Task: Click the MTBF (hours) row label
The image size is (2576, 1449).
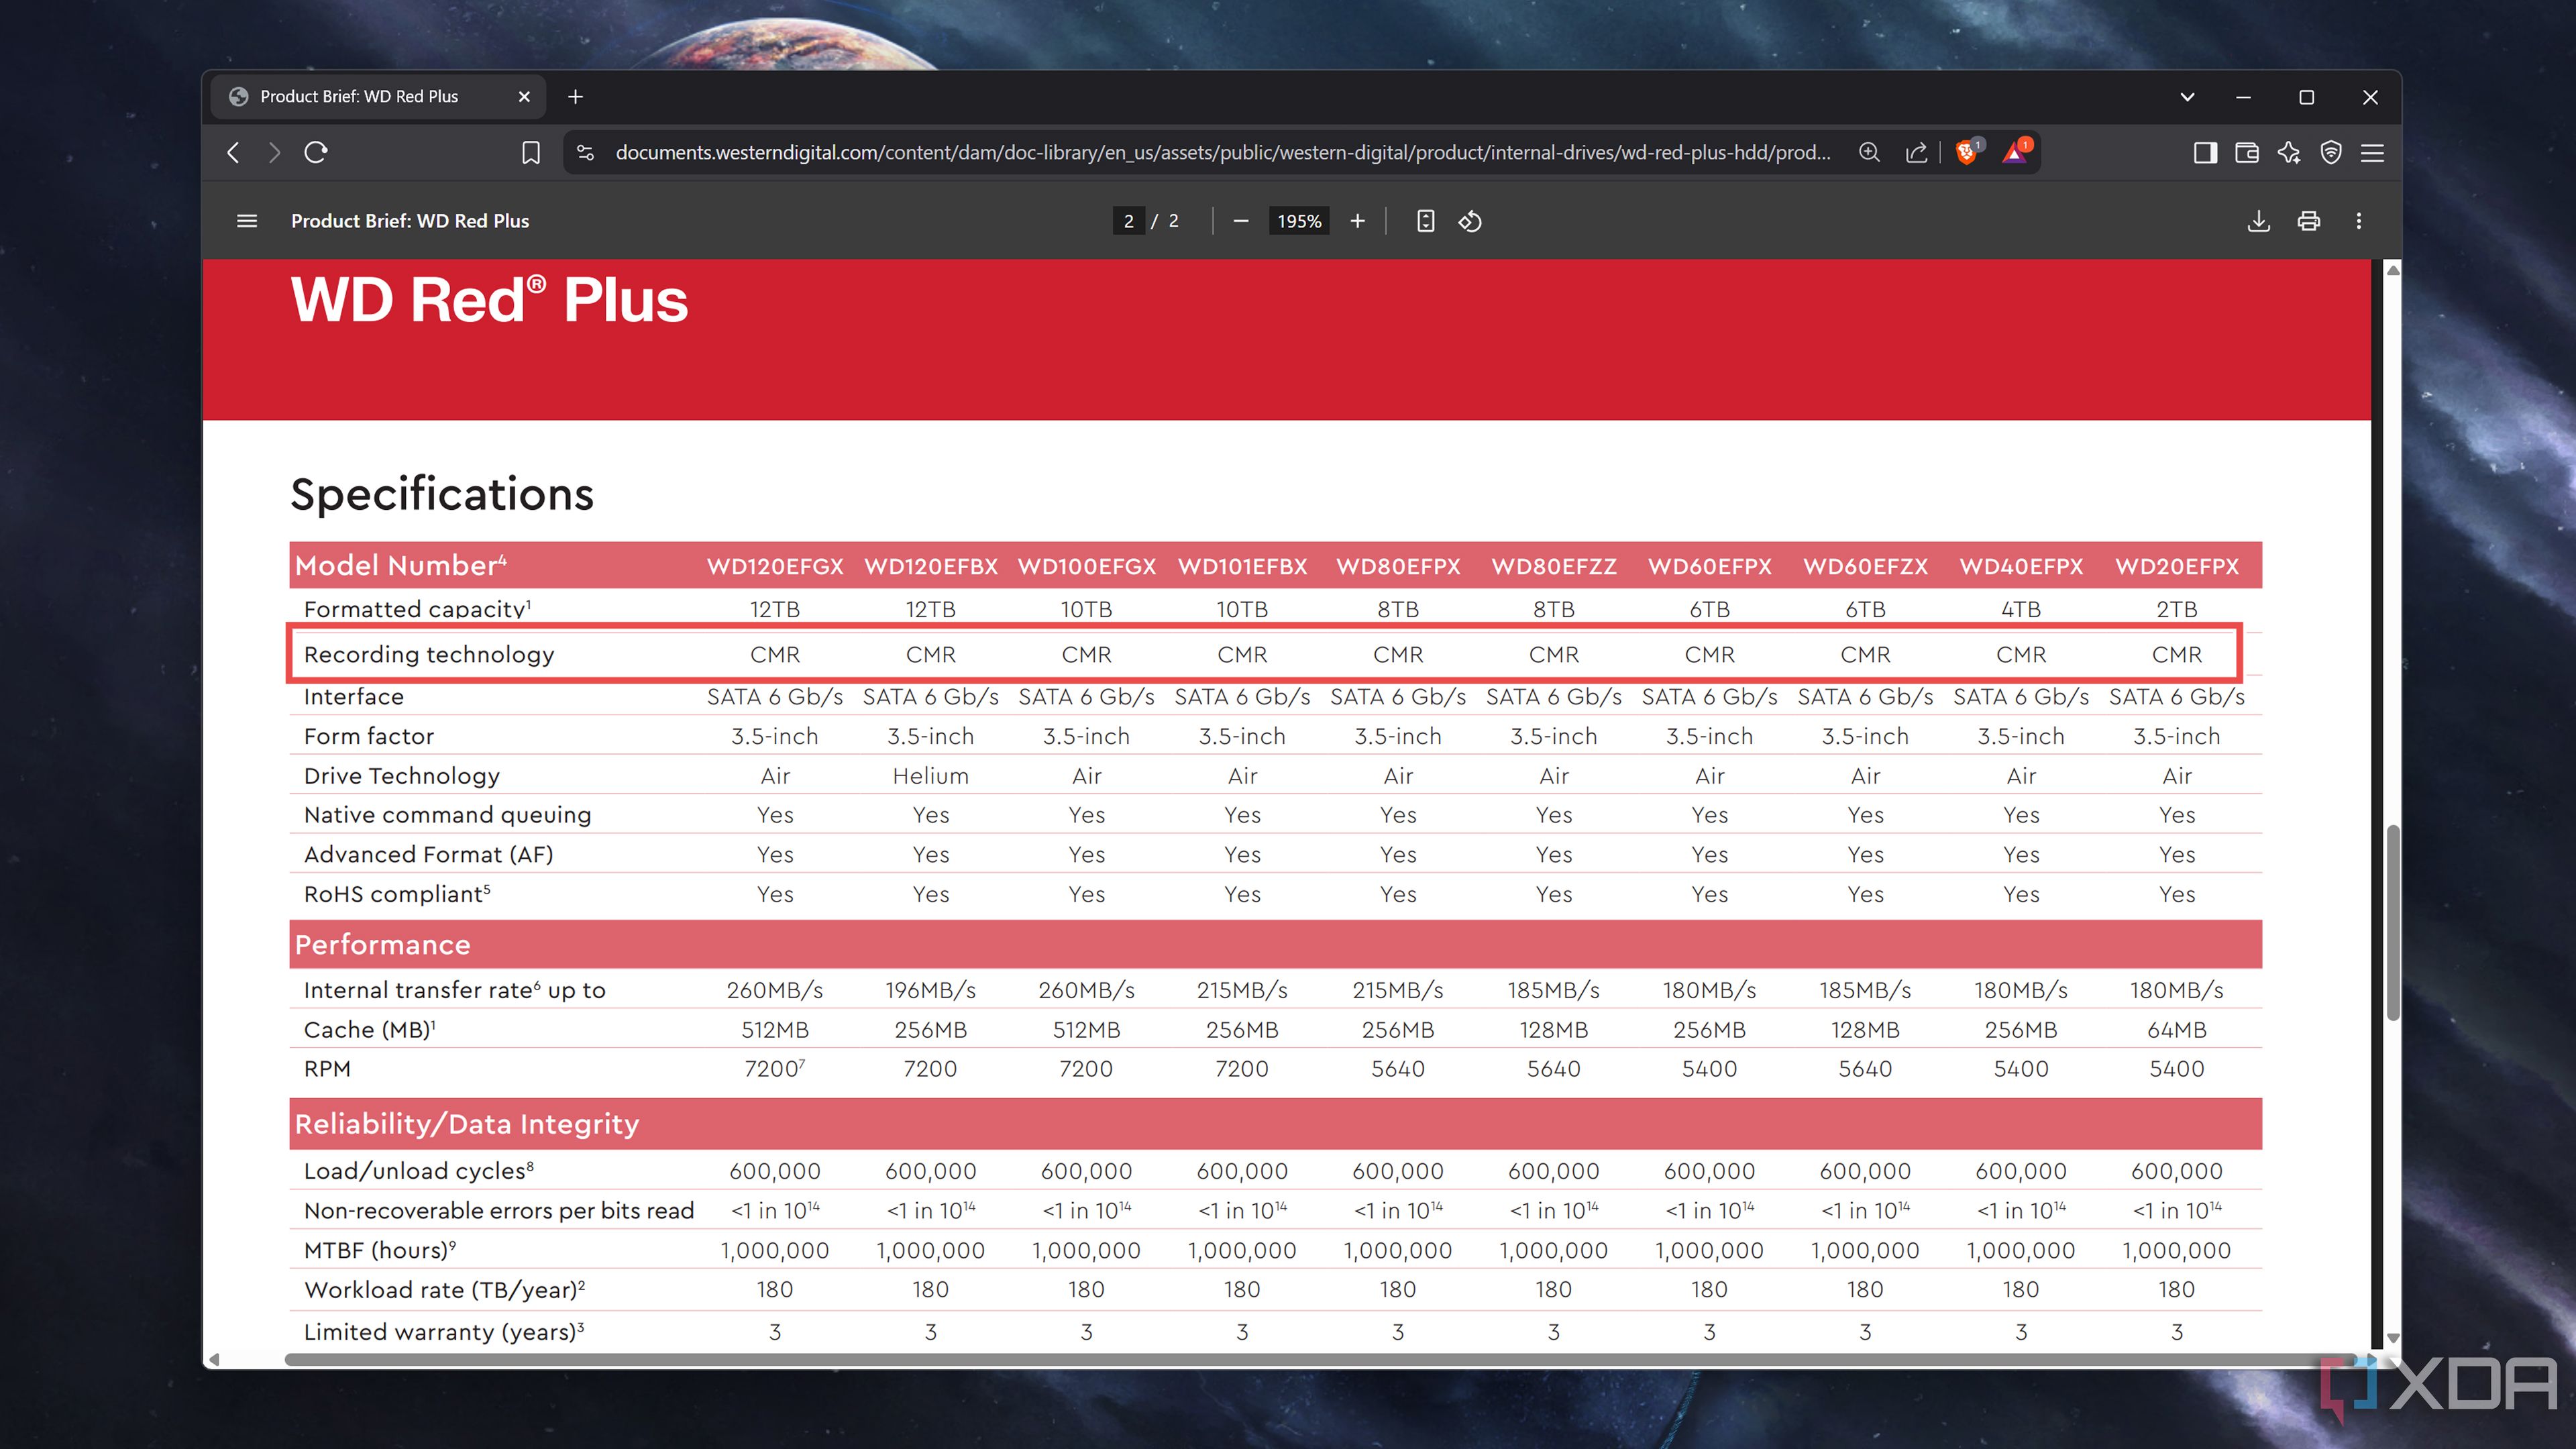Action: pos(380,1250)
